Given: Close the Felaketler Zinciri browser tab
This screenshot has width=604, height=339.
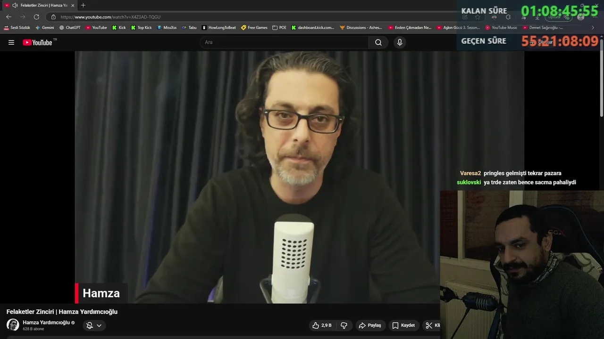Looking at the screenshot, I should pos(73,5).
